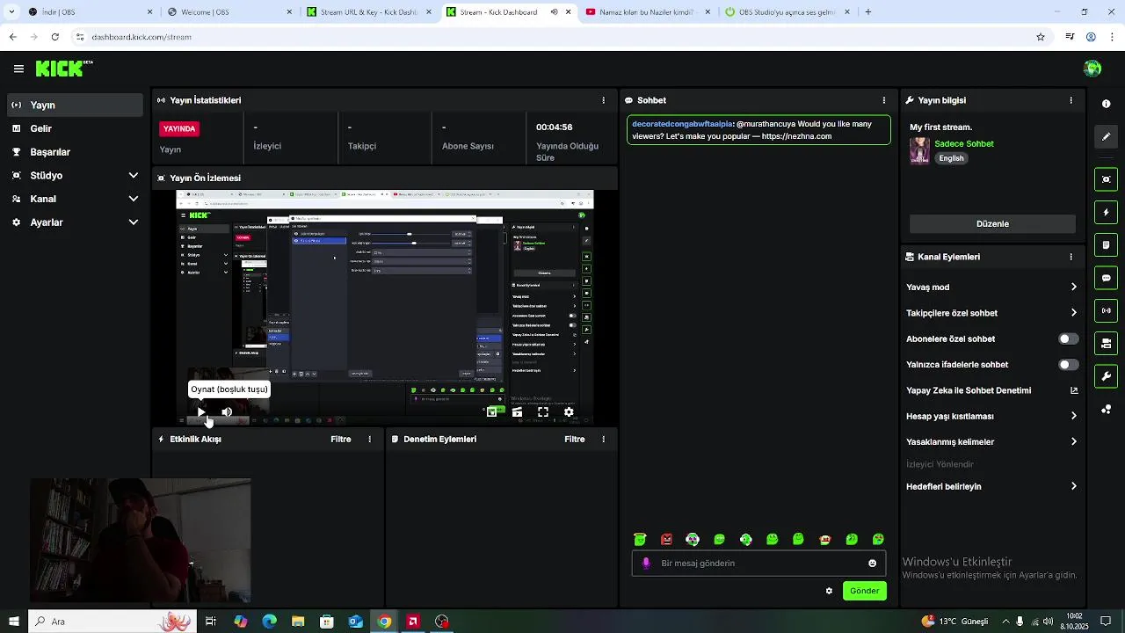
Task: Send the chat message with Gönder
Action: [x=864, y=591]
